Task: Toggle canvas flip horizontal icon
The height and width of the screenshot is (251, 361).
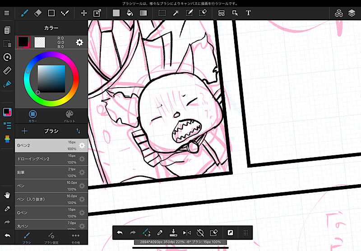Action: 187,233
